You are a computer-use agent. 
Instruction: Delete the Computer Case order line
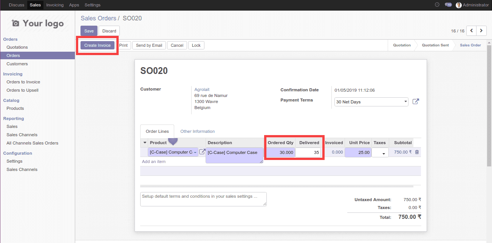coord(417,152)
